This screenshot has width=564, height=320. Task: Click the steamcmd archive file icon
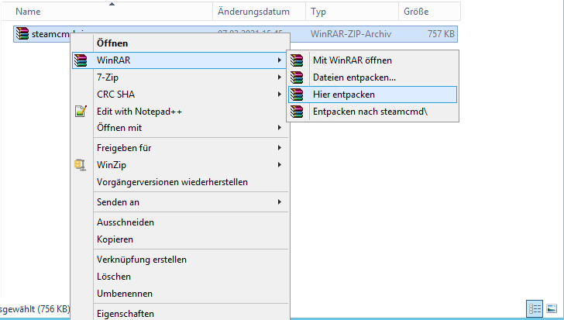point(23,34)
